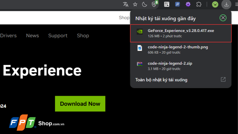Open the extensions puzzle piece menu
This screenshot has width=238, height=134.
(x=199, y=4)
